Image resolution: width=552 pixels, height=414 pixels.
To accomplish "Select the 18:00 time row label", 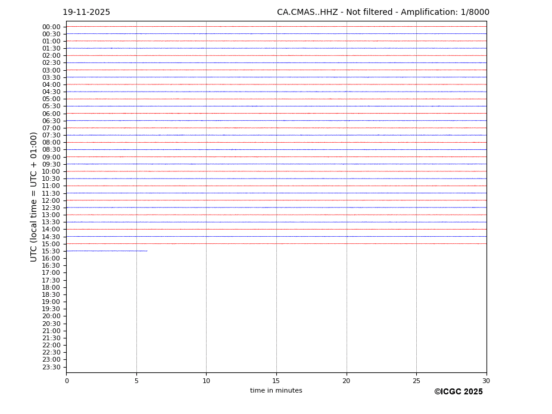I will [51, 287].
